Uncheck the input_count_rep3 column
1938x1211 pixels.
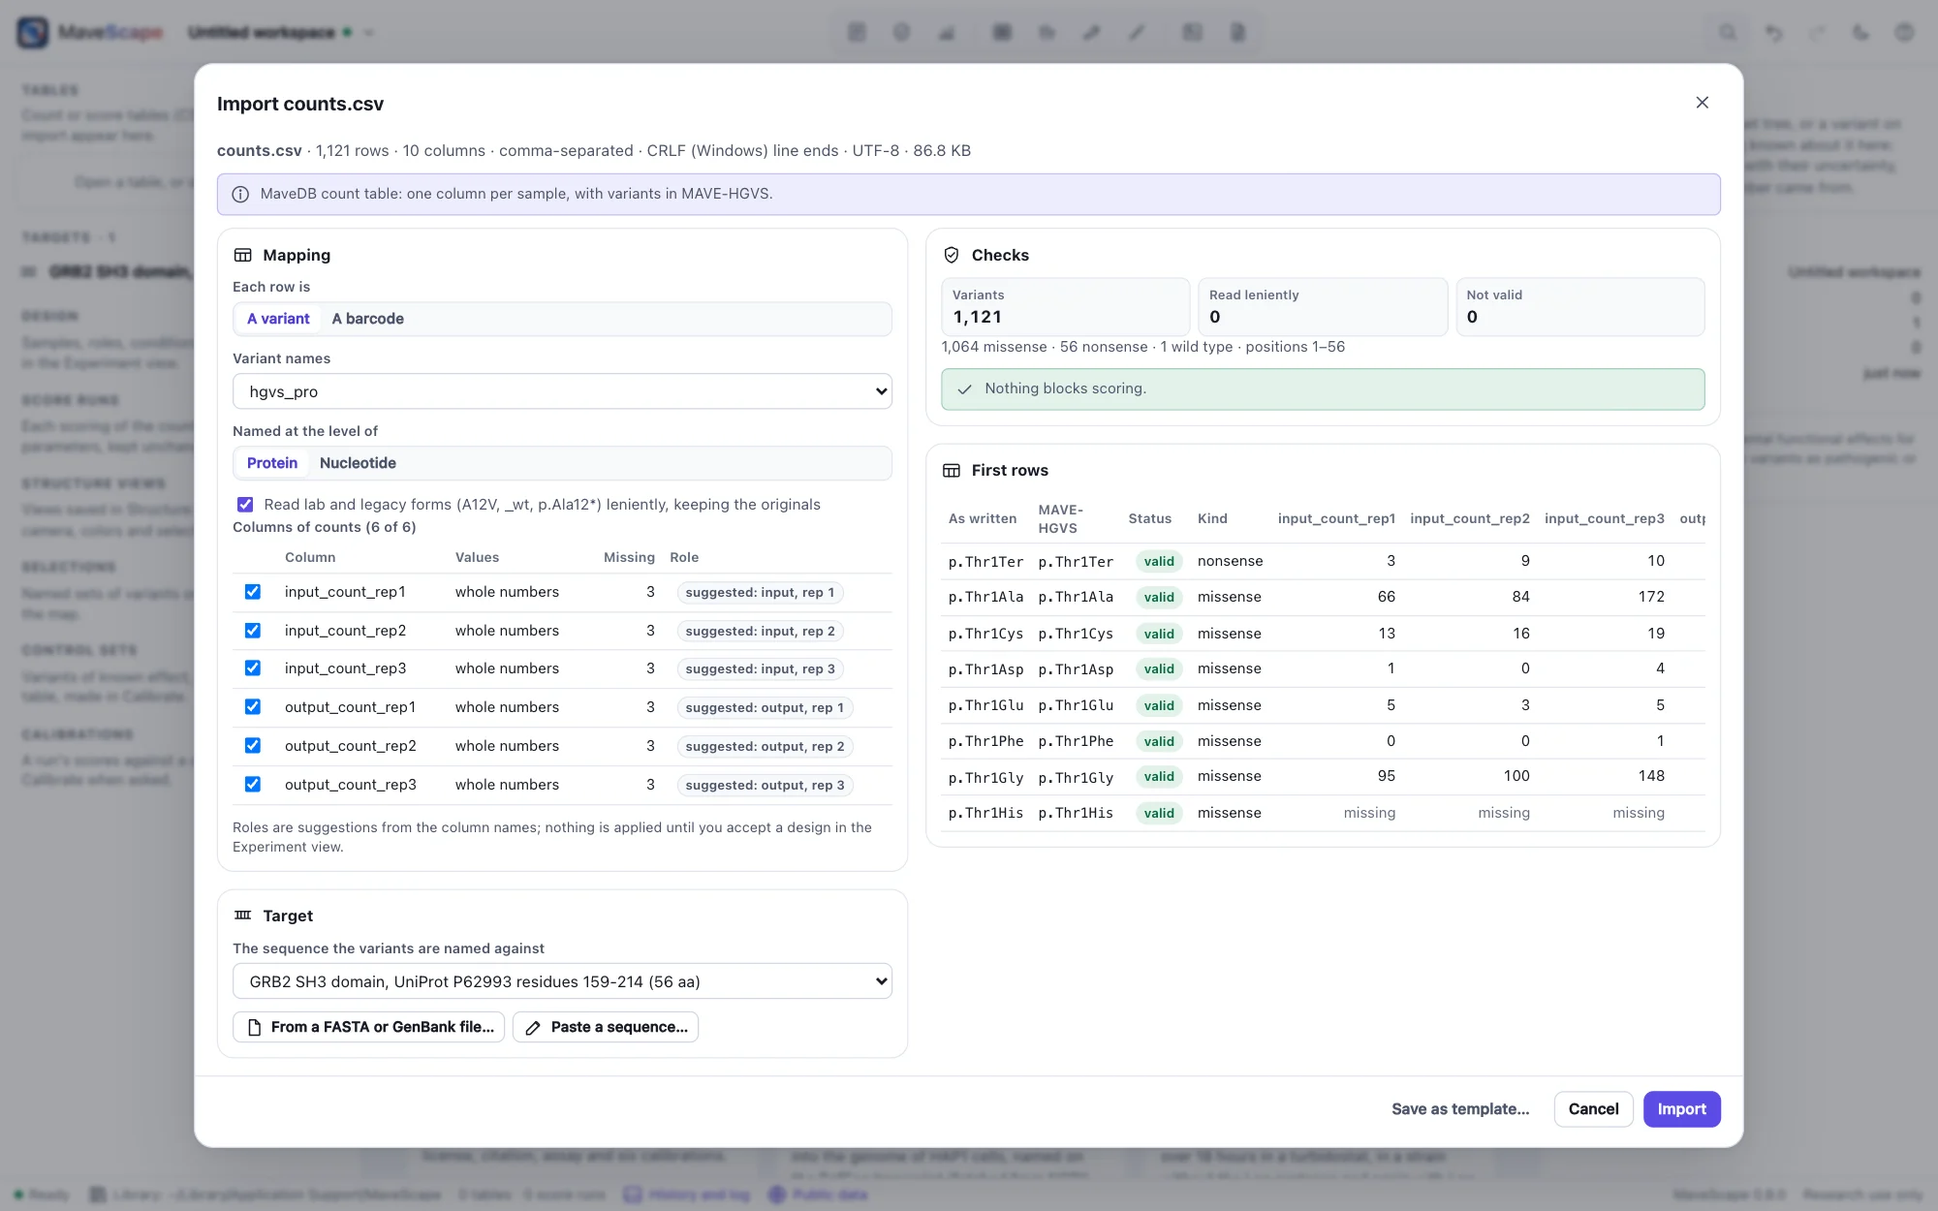(x=253, y=668)
